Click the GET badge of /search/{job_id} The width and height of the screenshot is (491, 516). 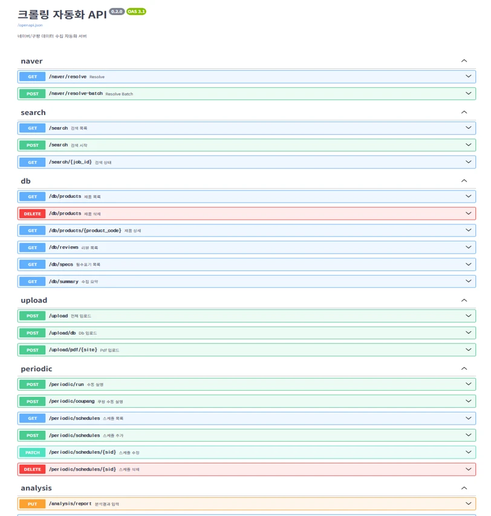[x=32, y=162]
